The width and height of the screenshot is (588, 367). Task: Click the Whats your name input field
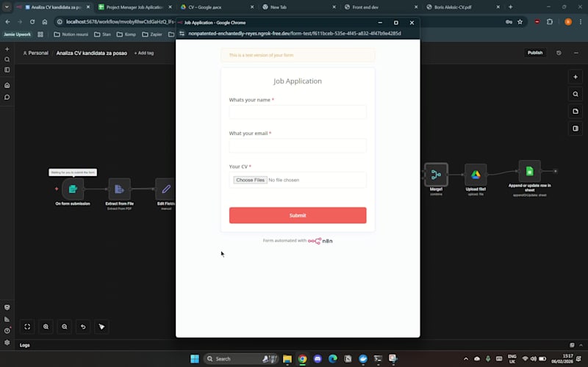tap(298, 112)
